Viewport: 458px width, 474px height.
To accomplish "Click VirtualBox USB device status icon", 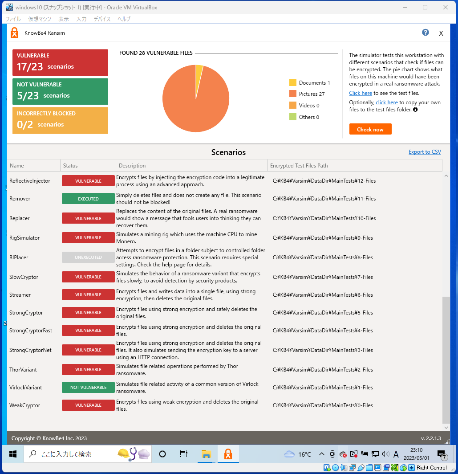I will 361,468.
